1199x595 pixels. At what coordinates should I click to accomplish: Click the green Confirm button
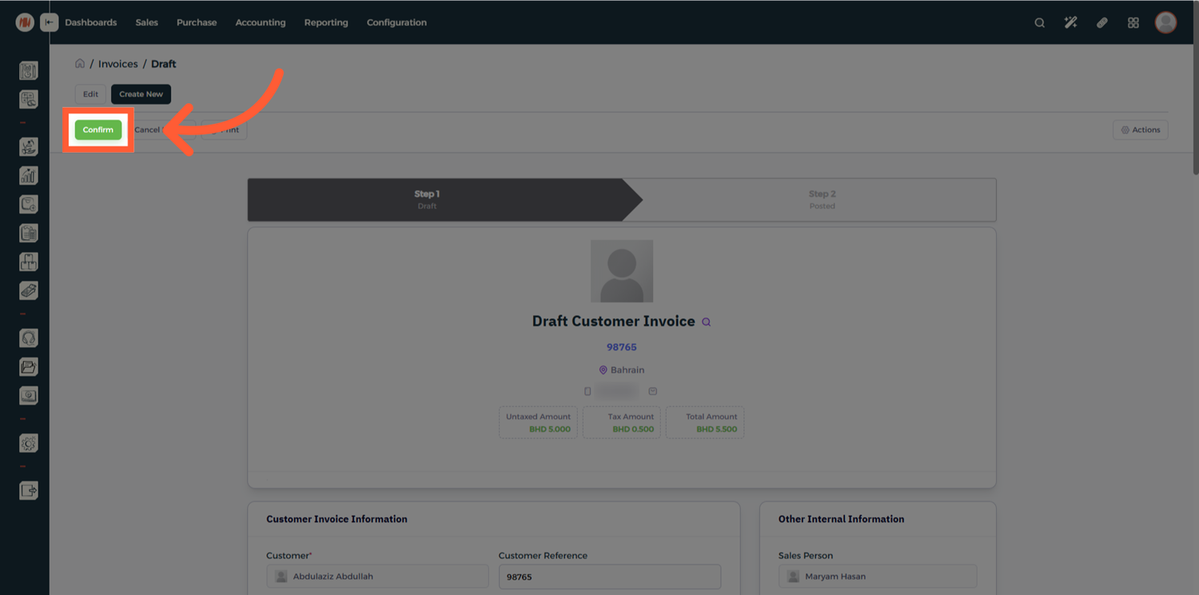click(98, 130)
